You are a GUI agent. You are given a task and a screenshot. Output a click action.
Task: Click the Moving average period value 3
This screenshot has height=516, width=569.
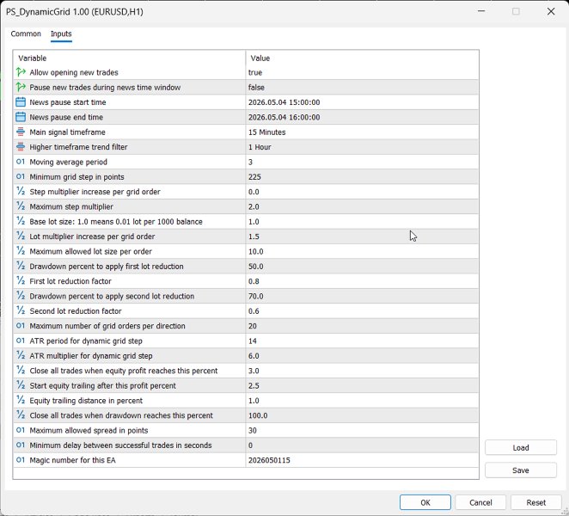click(250, 162)
